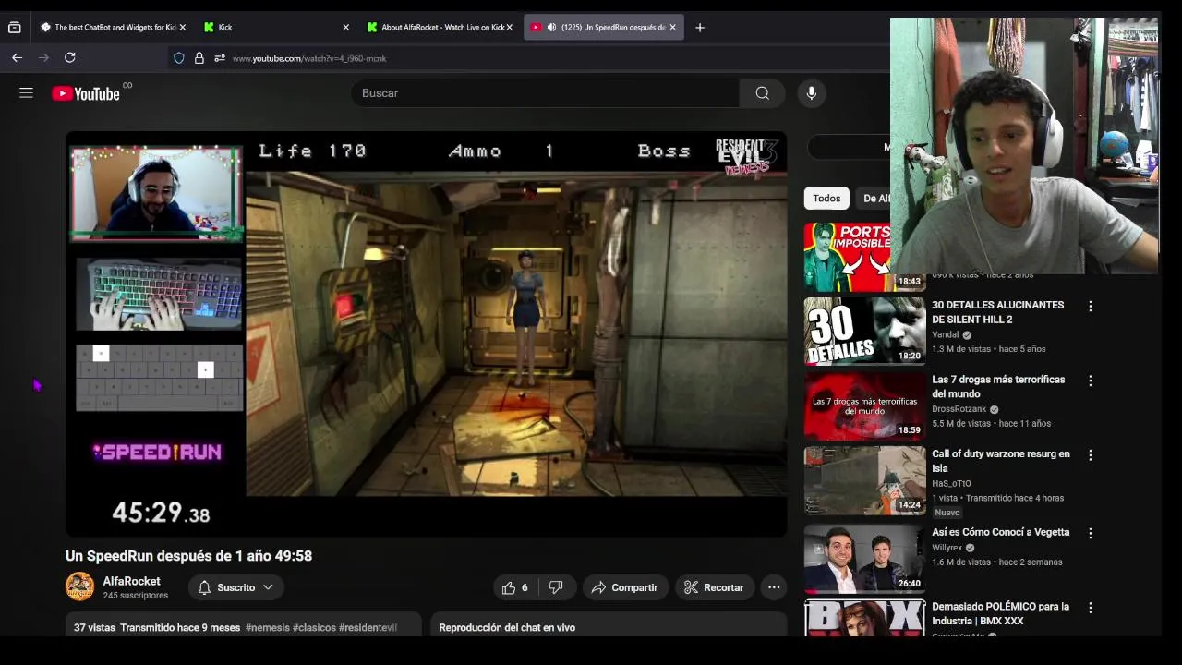Screen dimensions: 1182x665
Task: Close the About AlfaRocket tab
Action: (x=509, y=27)
